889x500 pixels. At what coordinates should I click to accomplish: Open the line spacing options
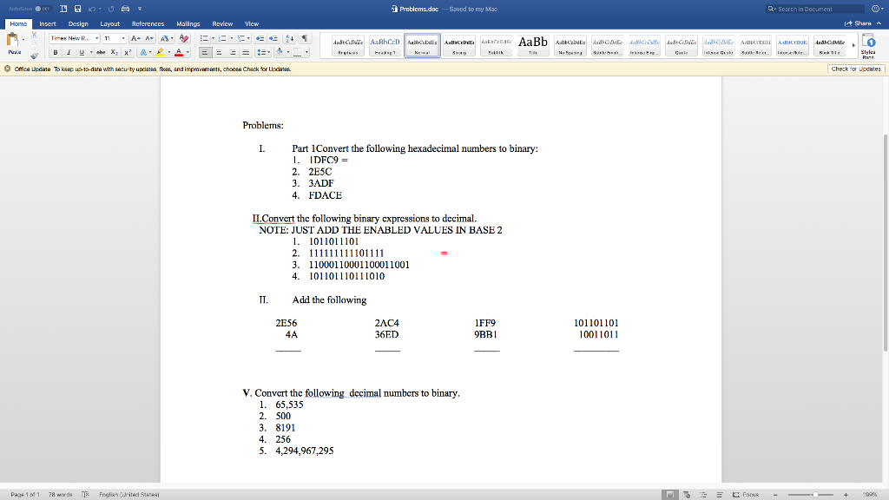[x=262, y=52]
